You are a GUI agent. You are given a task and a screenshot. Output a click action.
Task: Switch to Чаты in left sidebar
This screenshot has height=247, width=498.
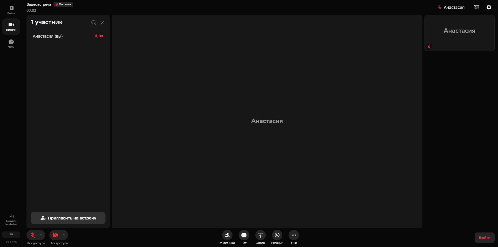tap(11, 44)
